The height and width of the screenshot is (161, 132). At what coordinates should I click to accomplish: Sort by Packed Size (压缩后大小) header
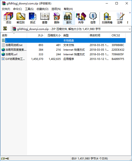tap(53, 35)
